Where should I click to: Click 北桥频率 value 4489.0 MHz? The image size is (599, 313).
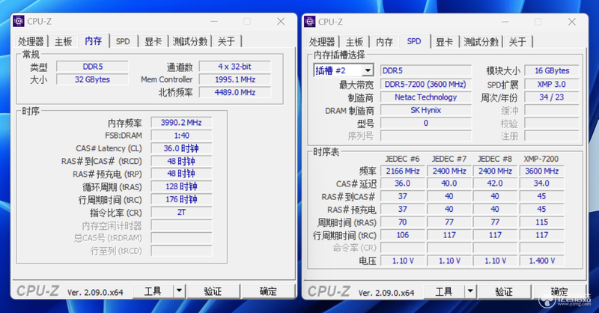coord(235,93)
